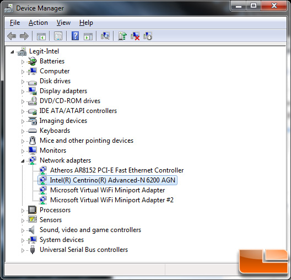The height and width of the screenshot is (280, 291).
Task: Click the Back arrow toolbar icon
Action: point(12,36)
